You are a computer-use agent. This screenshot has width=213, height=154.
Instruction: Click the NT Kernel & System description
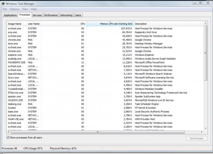point(145,108)
